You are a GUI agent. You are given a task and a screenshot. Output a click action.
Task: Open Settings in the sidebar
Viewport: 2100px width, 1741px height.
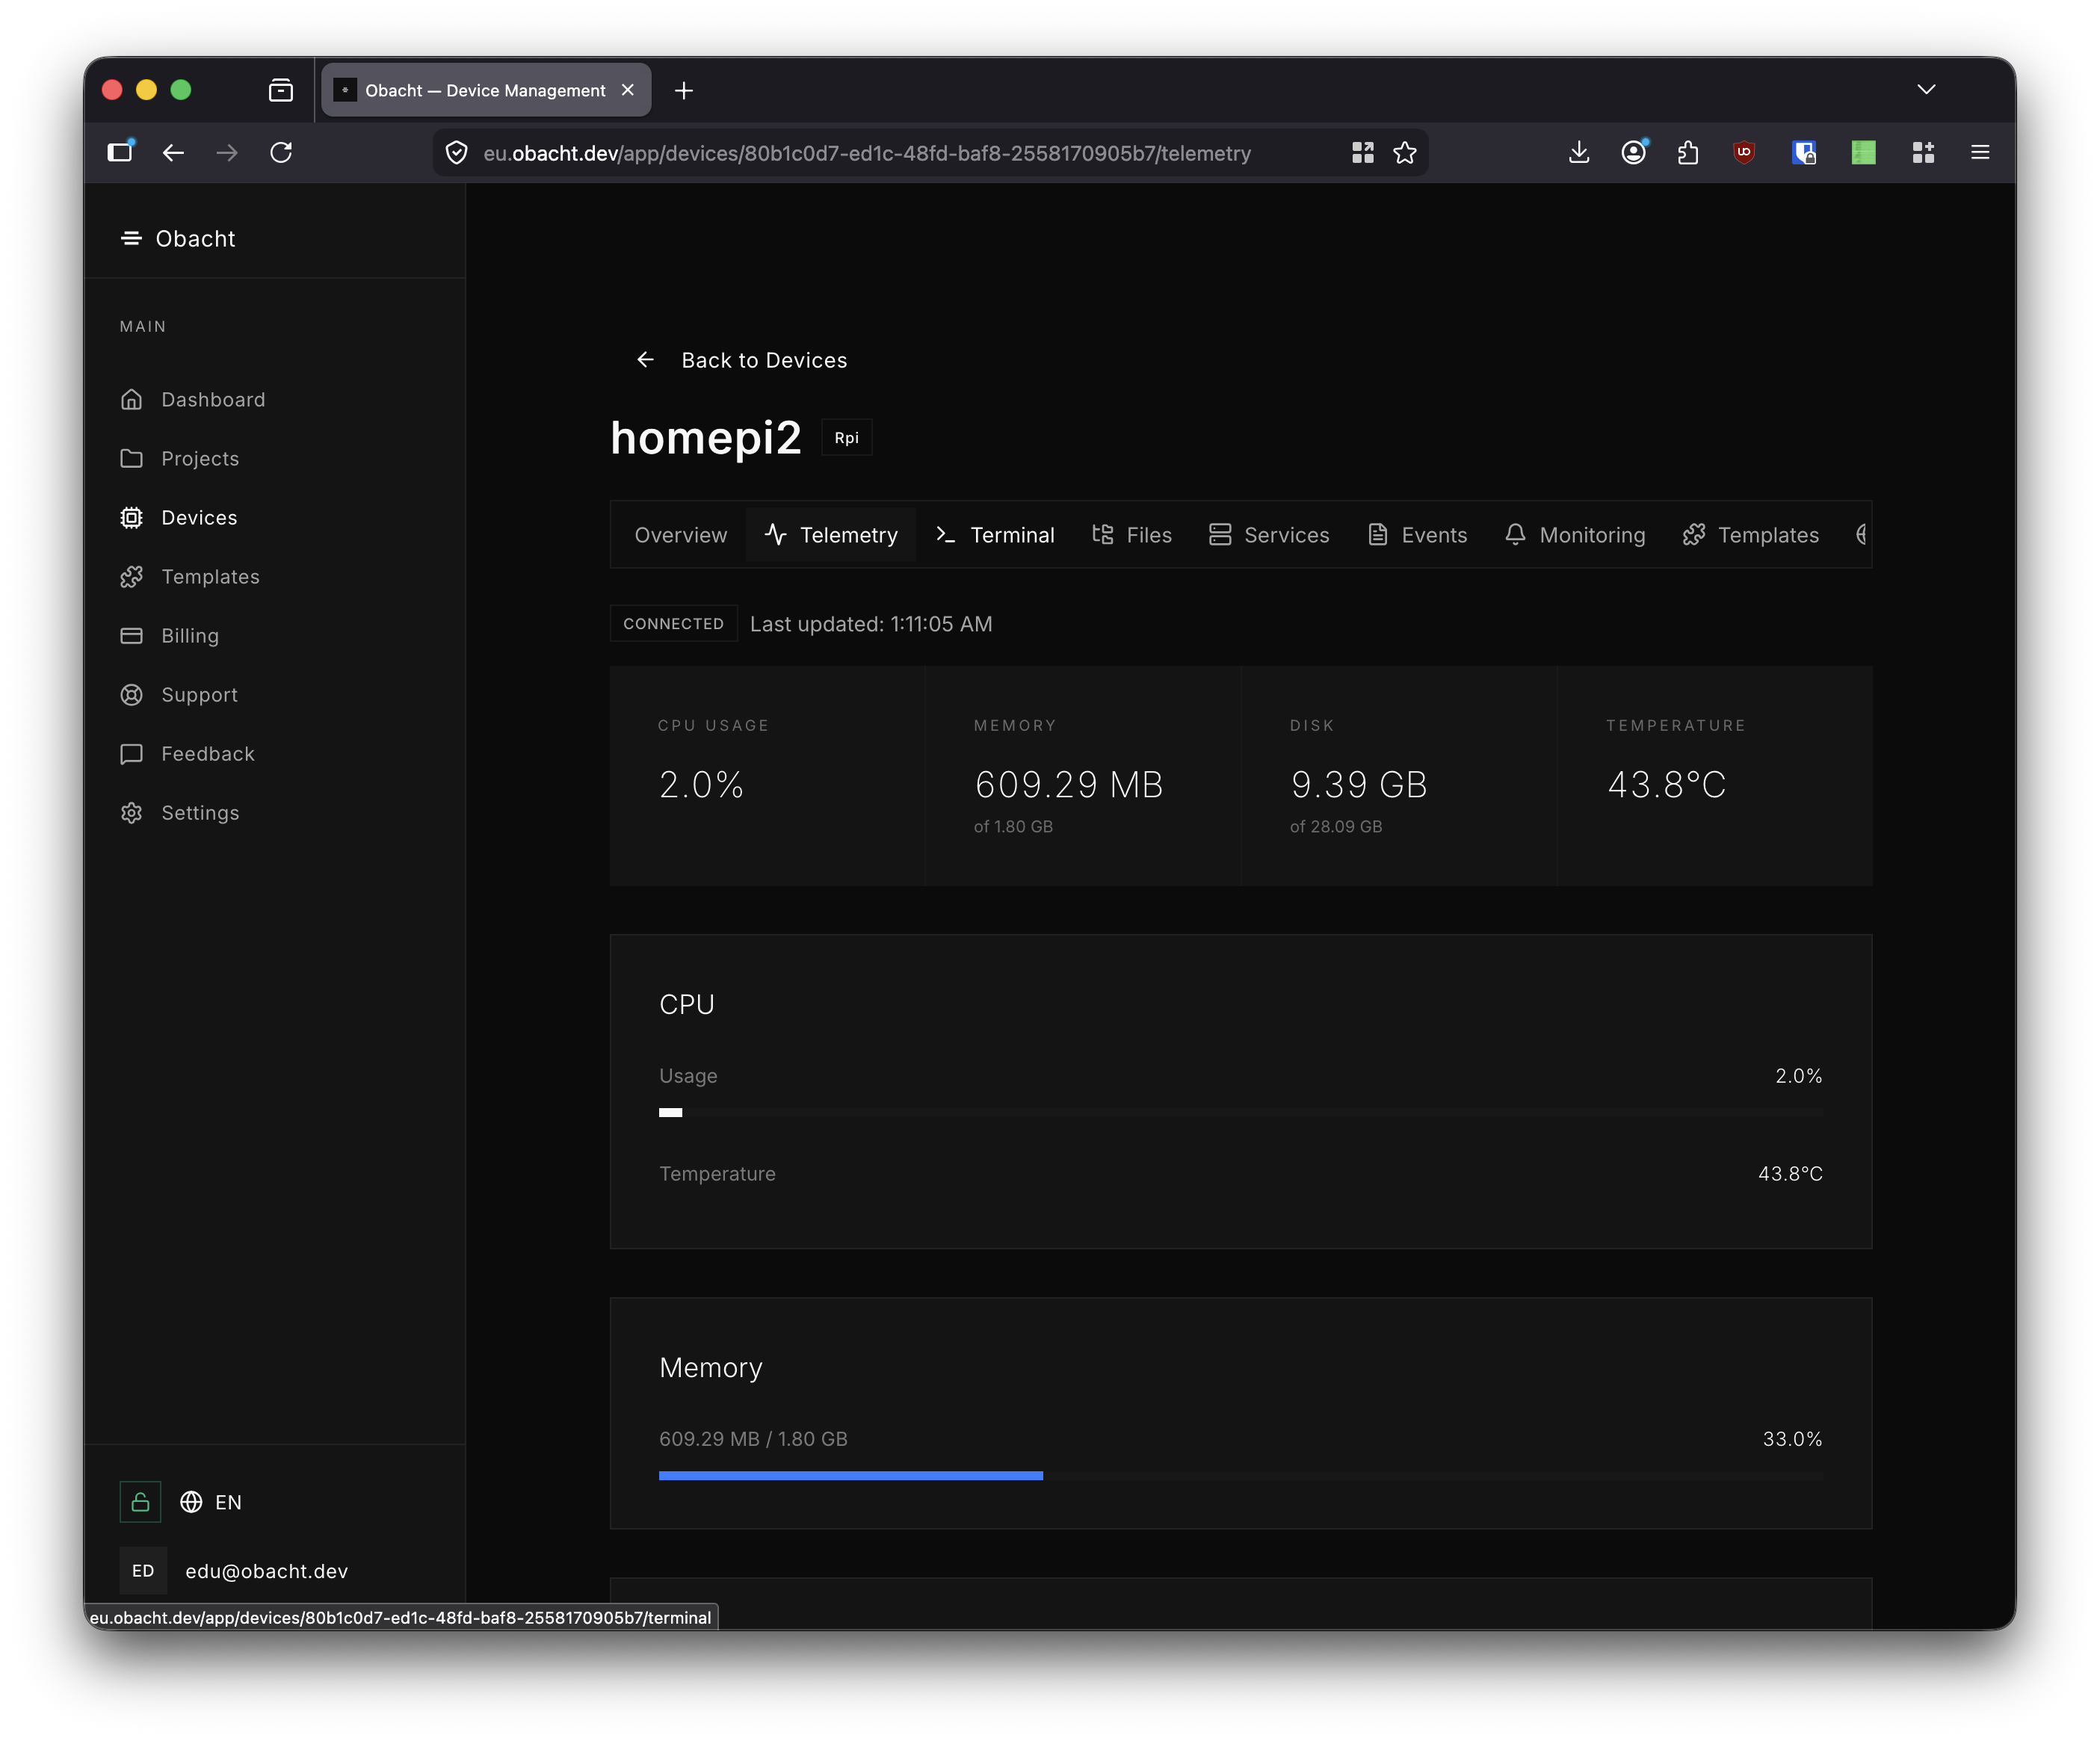click(179, 812)
